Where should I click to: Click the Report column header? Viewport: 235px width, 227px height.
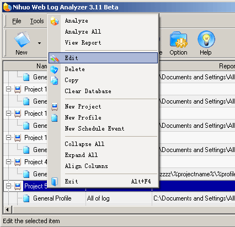tap(197, 66)
